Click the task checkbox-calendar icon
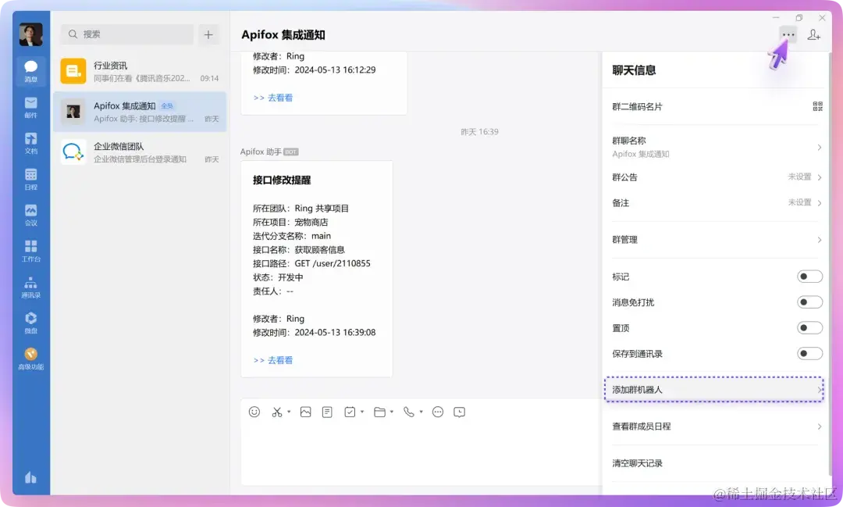This screenshot has width=843, height=507. [x=350, y=412]
